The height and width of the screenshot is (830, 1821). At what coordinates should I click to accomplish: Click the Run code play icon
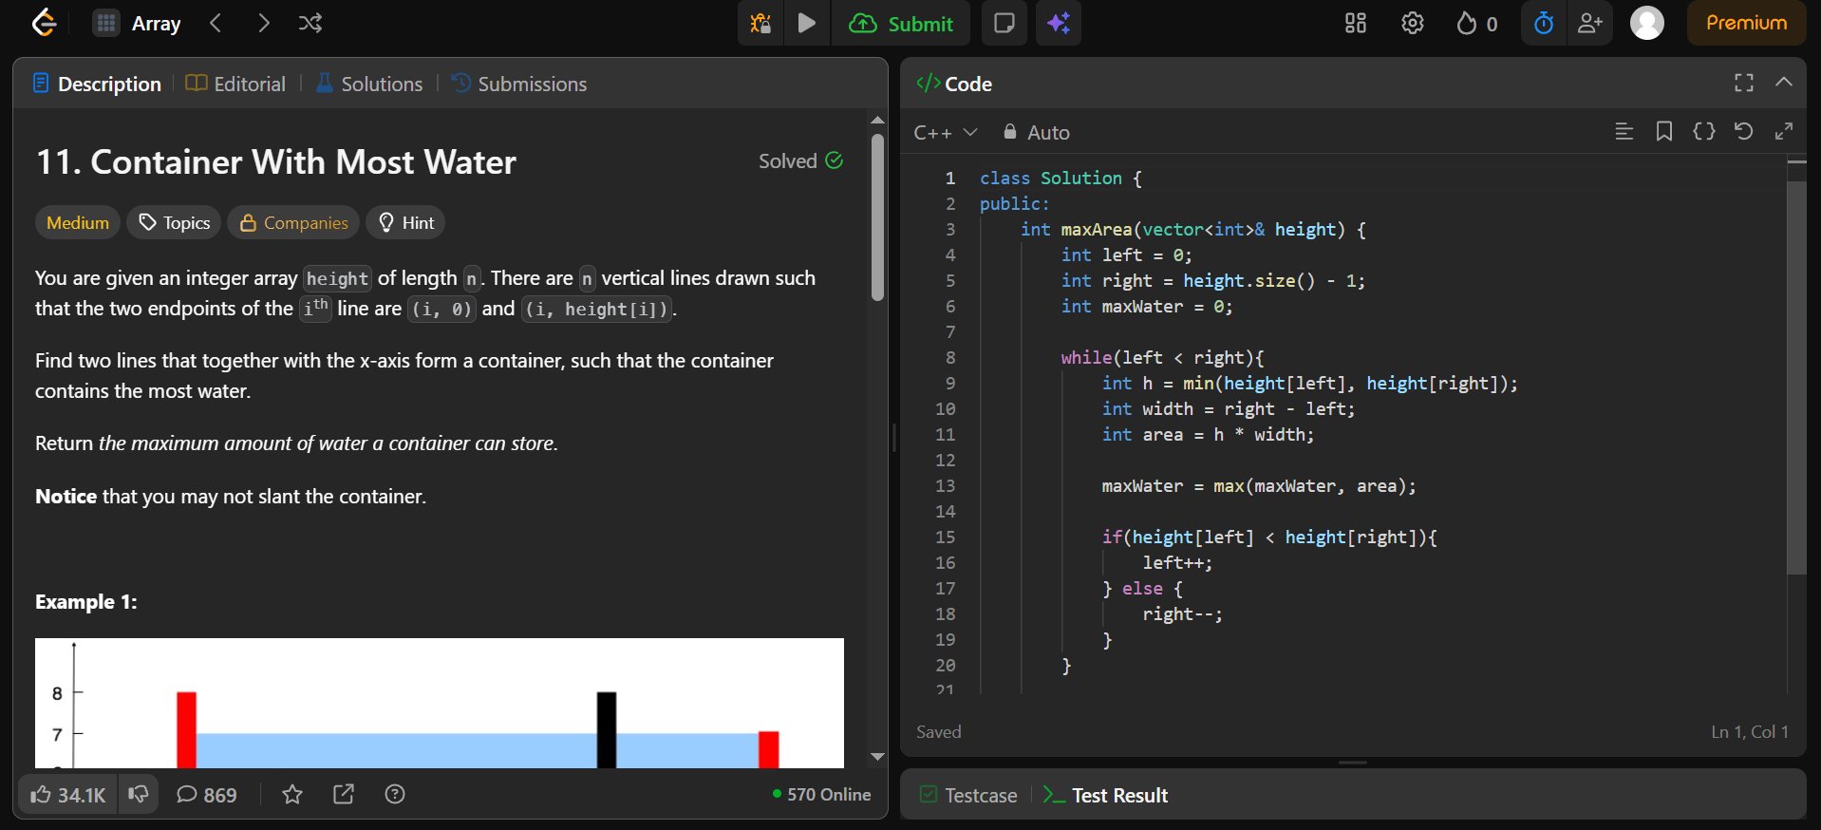(x=806, y=23)
